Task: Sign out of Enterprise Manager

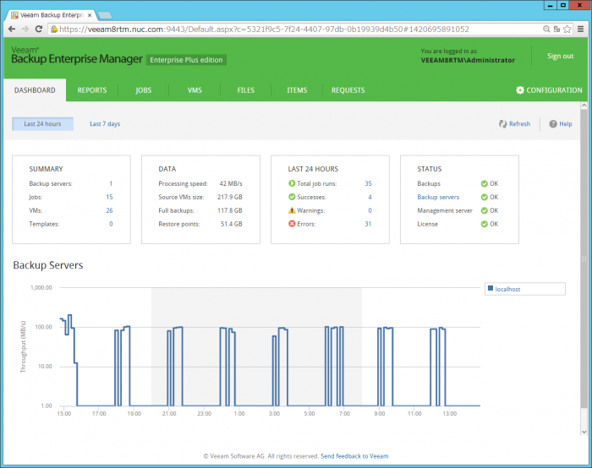Action: (560, 56)
